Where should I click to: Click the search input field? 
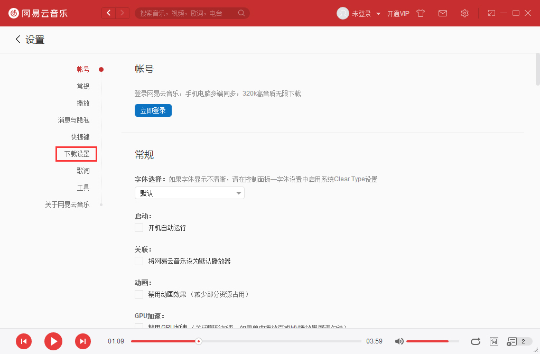tap(185, 13)
